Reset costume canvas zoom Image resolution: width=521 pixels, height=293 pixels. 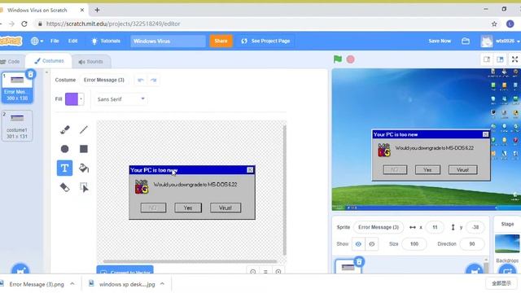click(x=265, y=271)
